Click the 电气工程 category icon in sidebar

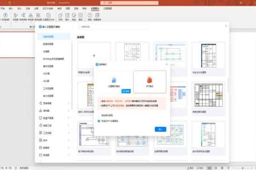41,125
